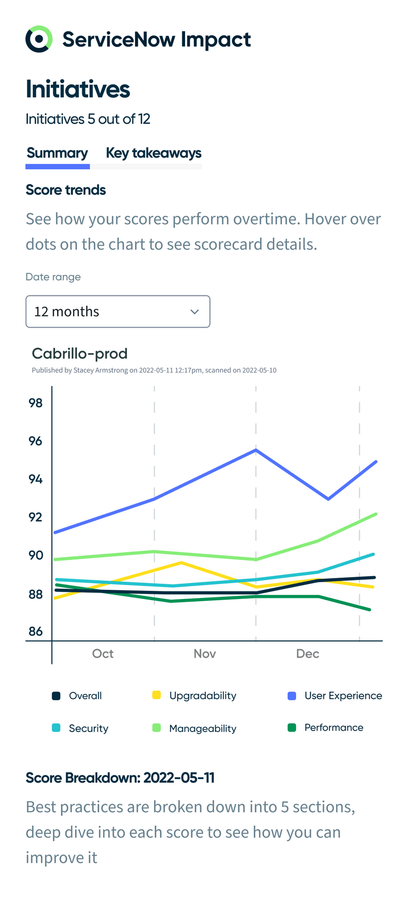The height and width of the screenshot is (901, 408).
Task: Switch to the Key takeaways tab
Action: pos(153,153)
